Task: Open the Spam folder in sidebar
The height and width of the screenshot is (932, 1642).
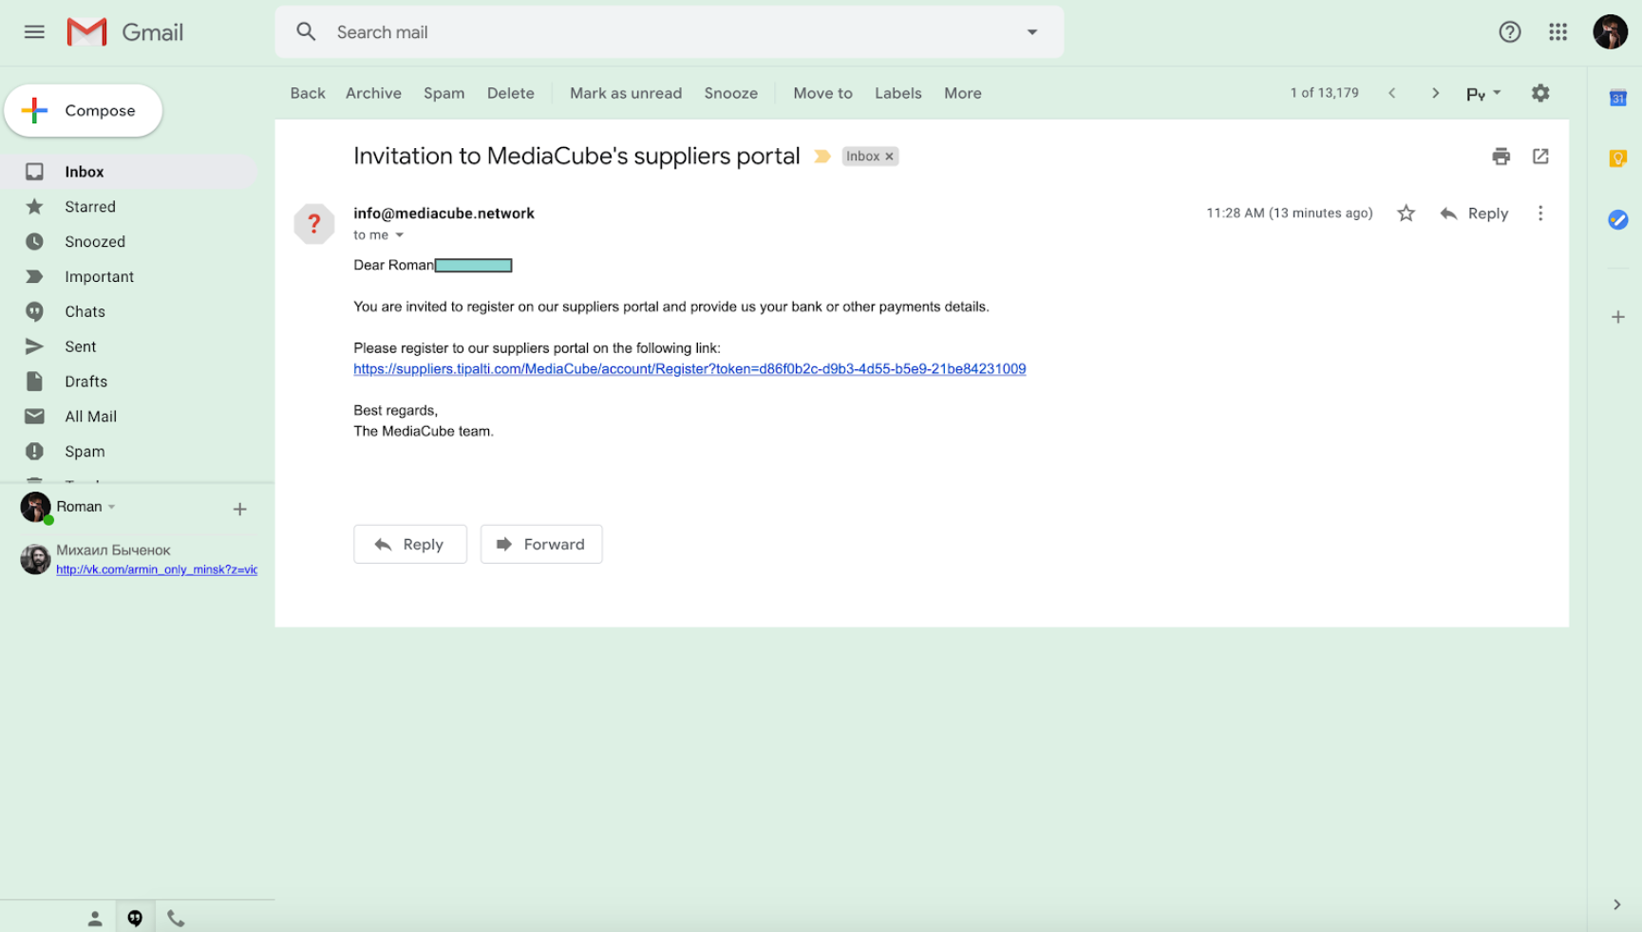Action: 129,452
